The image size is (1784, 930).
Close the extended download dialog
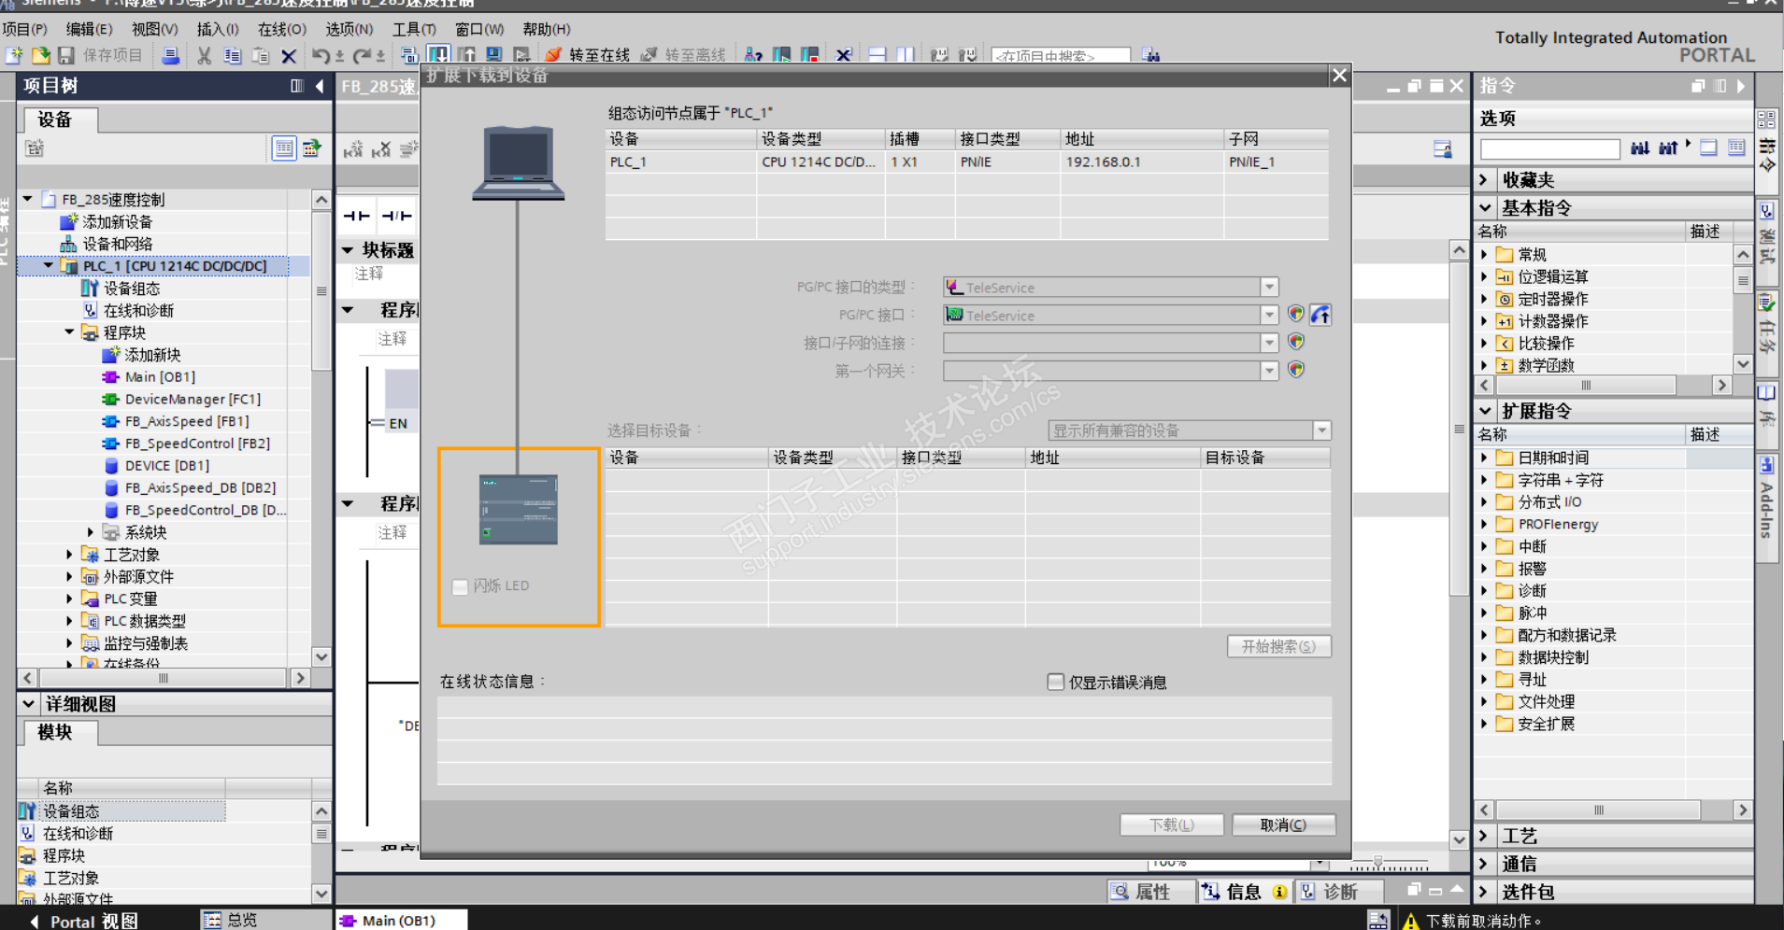point(1339,76)
